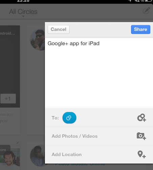Click the add photo camera icon
Viewport: 153px width, 170px height.
[x=142, y=136]
